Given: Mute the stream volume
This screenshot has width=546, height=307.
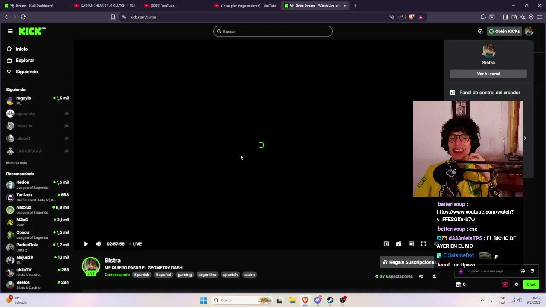Looking at the screenshot, I should tap(99, 244).
